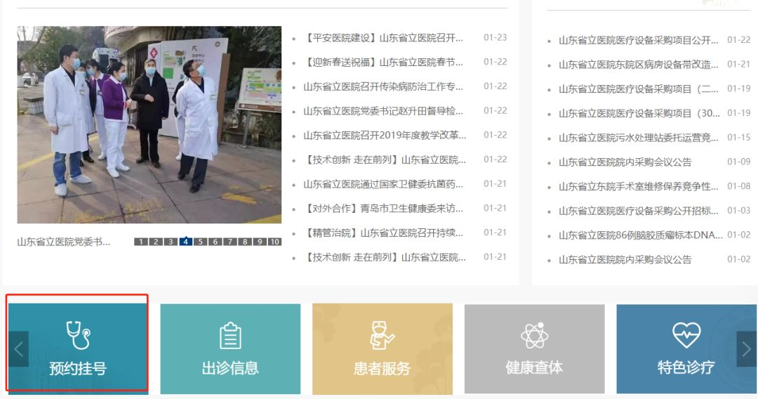Select slide 7 in image pager
Screen dimensions: 758x399
tap(230, 242)
